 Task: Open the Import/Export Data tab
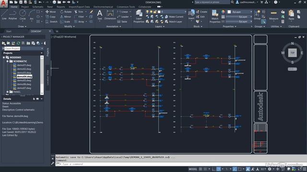click(79, 7)
